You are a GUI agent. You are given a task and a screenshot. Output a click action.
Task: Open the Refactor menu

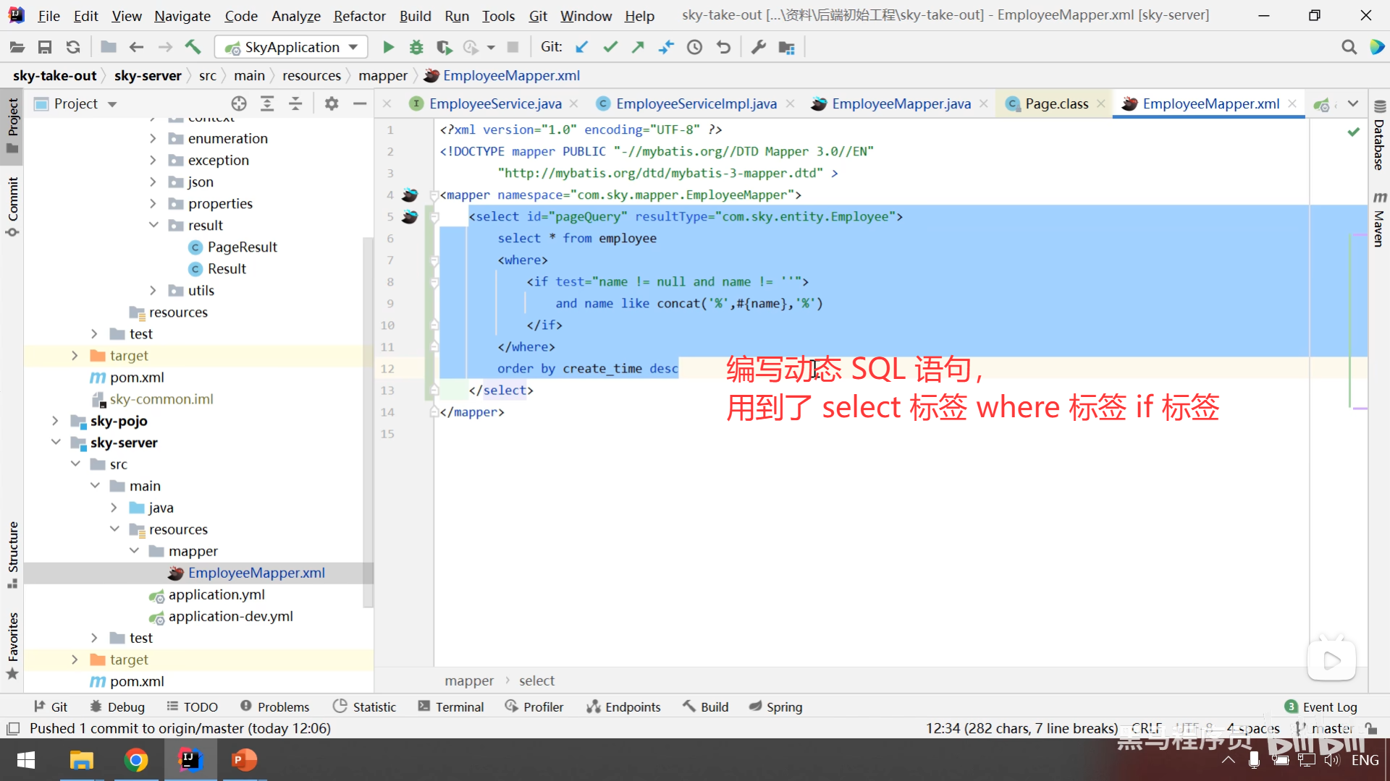click(x=359, y=16)
